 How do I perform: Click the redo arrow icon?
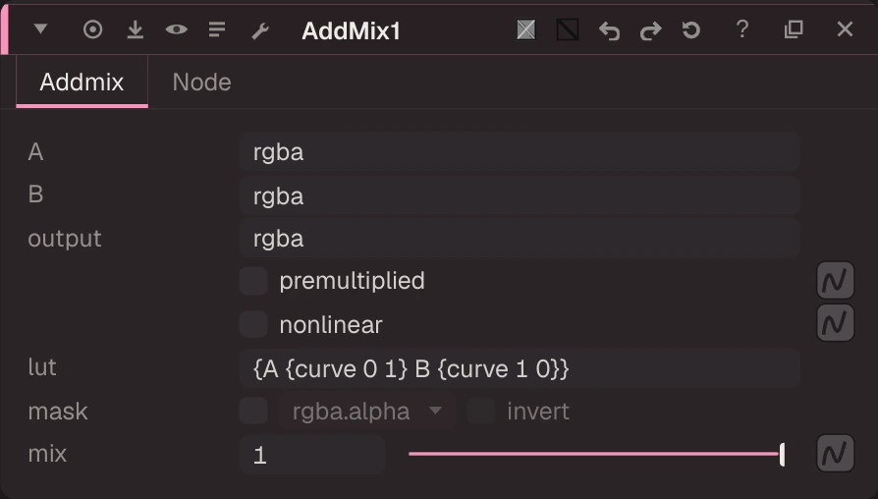[x=650, y=30]
